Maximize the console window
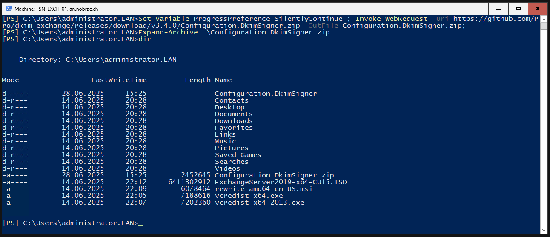 (518, 8)
